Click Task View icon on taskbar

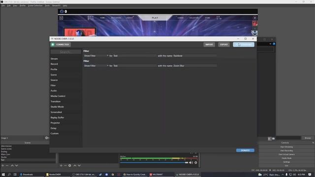click(15, 175)
